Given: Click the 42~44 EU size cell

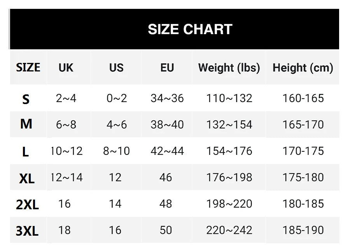Looking at the screenshot, I should coord(167,151).
